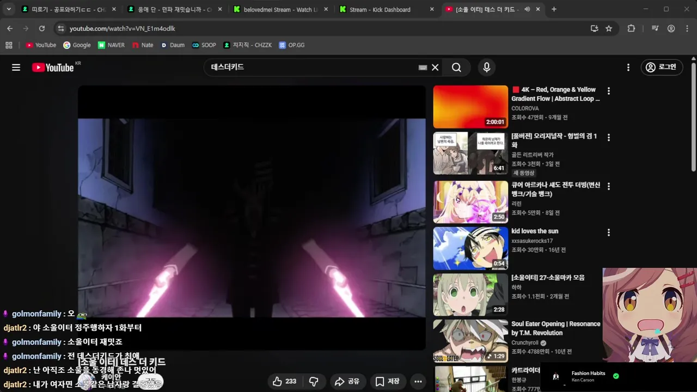
Task: Go to YouTube home via logo
Action: [x=53, y=68]
